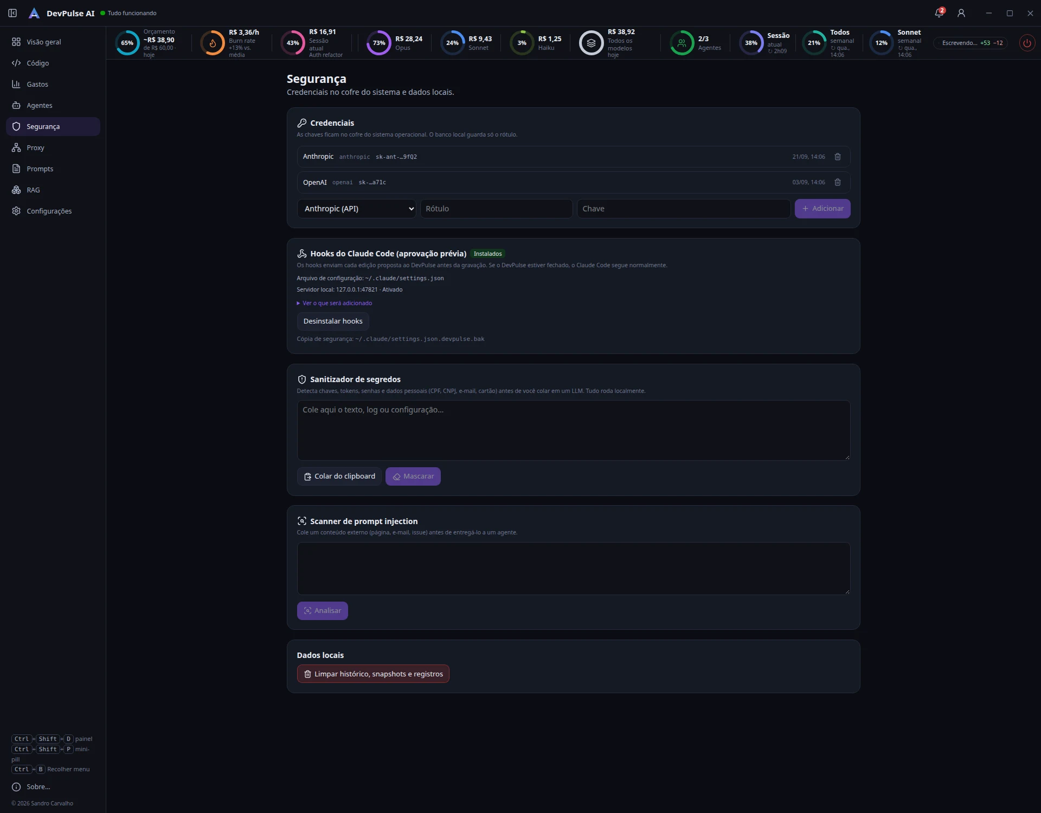This screenshot has width=1041, height=813.
Task: Open Visão geral in the sidebar
Action: click(53, 42)
